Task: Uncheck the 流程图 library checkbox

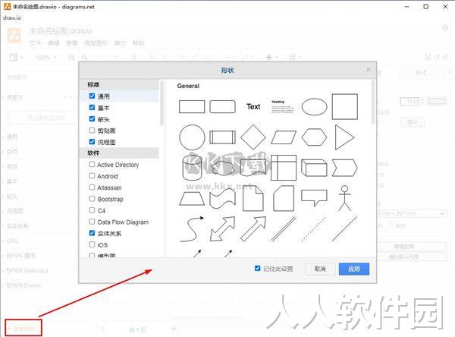Action: coord(92,142)
